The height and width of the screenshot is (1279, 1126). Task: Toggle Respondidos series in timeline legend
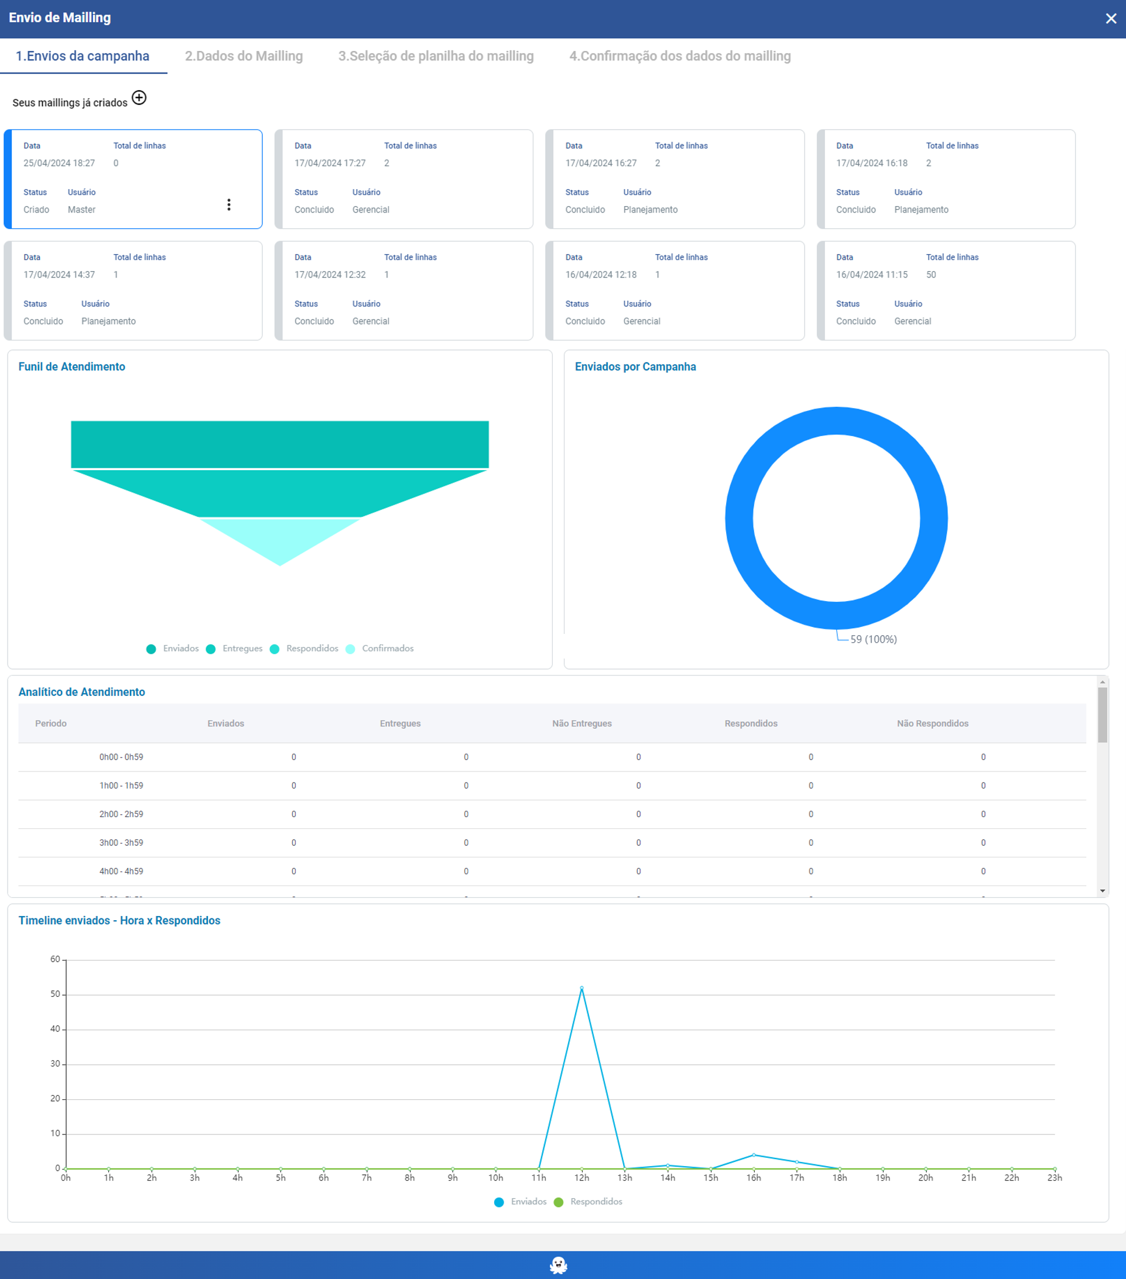tap(588, 1201)
